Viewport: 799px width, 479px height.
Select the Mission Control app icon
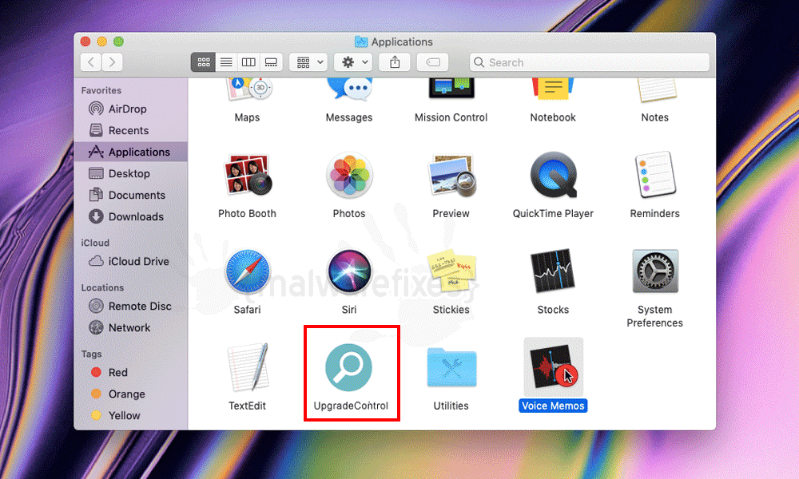pyautogui.click(x=451, y=89)
